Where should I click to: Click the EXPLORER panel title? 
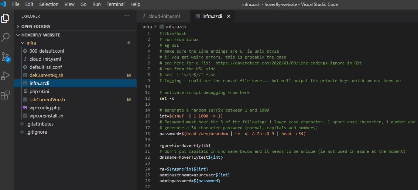(x=31, y=16)
